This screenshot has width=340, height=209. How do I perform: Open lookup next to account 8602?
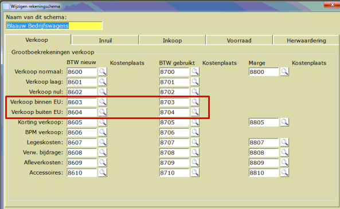(x=103, y=92)
